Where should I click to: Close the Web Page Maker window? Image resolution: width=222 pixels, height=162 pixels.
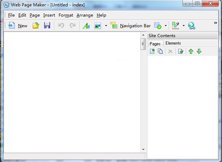tap(210, 3)
